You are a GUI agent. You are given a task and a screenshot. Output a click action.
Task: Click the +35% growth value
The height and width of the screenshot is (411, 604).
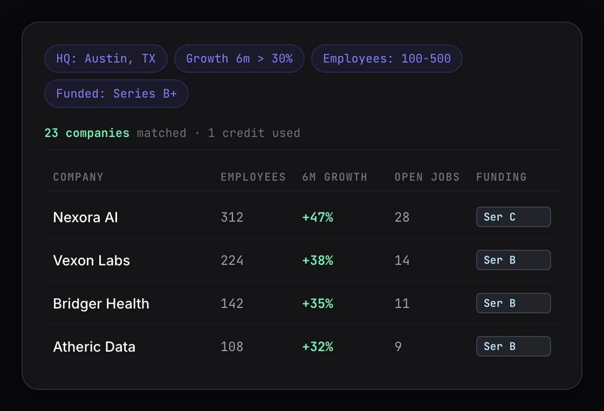click(x=318, y=304)
